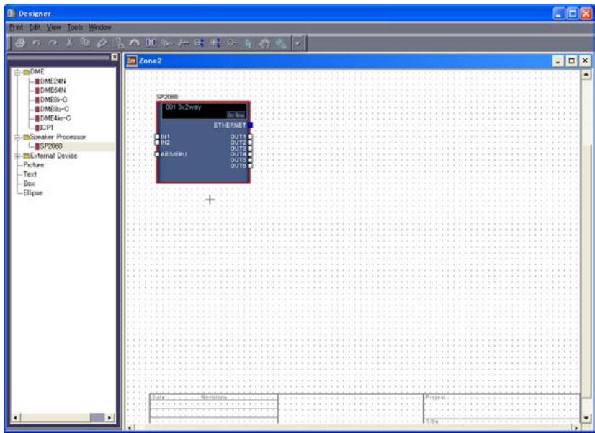
Task: Click the Zone2 scroll-down arrow
Action: point(586,418)
